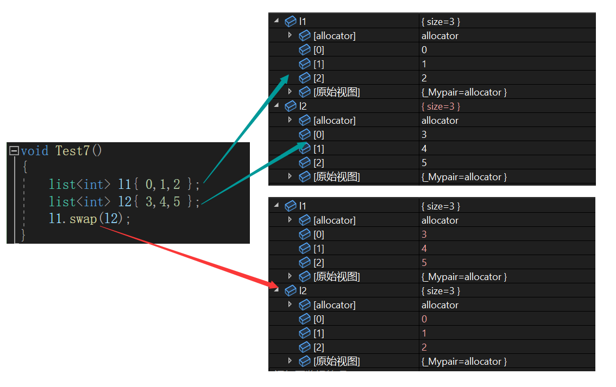The width and height of the screenshot is (616, 387).
Task: Expand l2 原始视图 in upper watch panel
Action: pos(290,176)
